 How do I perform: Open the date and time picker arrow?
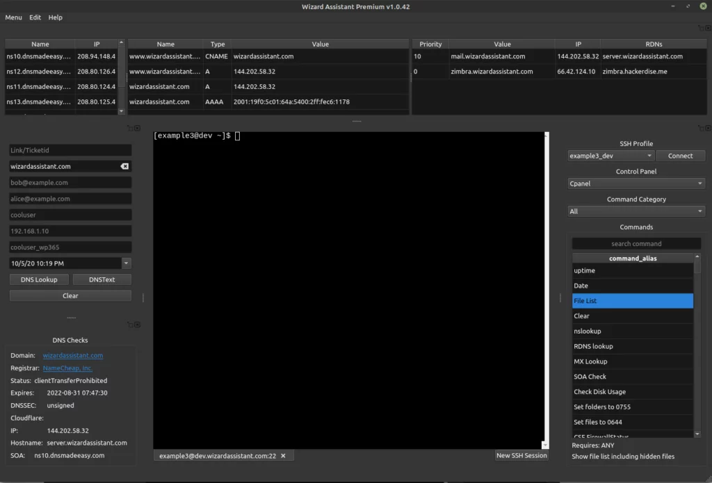point(126,263)
